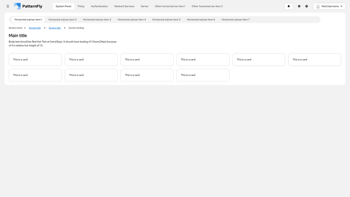Follow the first Section title breadcrumb link
350x197 pixels.
coord(35,28)
